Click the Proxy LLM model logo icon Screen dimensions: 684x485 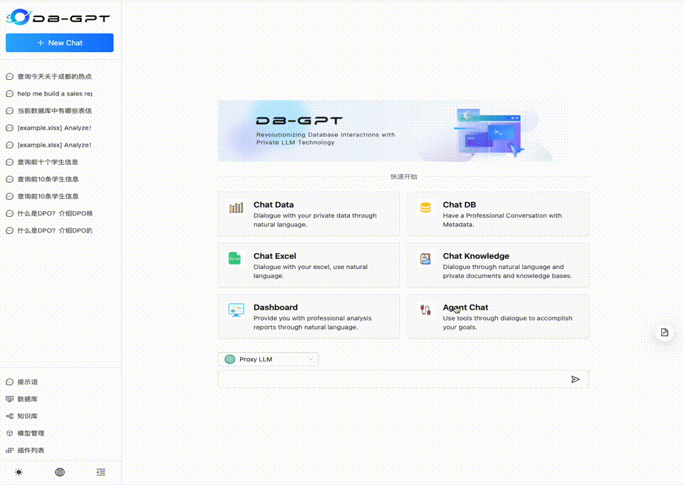[x=230, y=359]
